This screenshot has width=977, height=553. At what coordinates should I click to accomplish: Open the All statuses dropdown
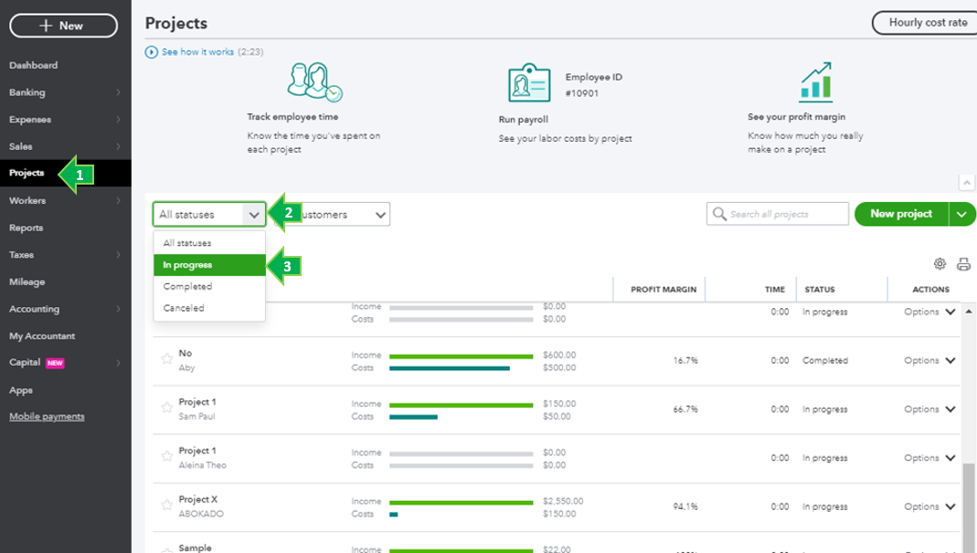tap(209, 215)
